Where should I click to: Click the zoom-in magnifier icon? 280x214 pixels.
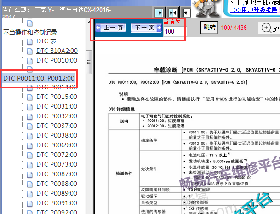point(266,28)
